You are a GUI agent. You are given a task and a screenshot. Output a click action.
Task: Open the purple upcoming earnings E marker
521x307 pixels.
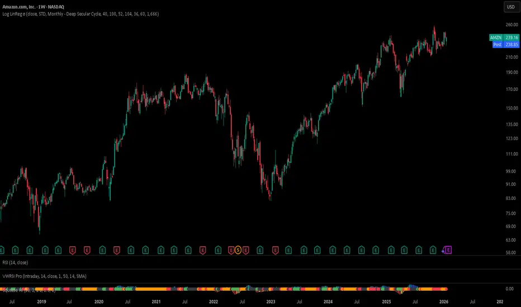tap(448, 250)
